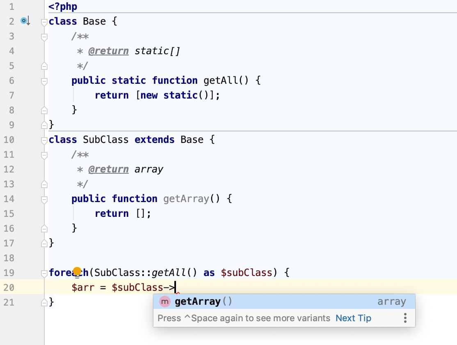
Task: Click the <?php opening tag
Action: [x=63, y=7]
